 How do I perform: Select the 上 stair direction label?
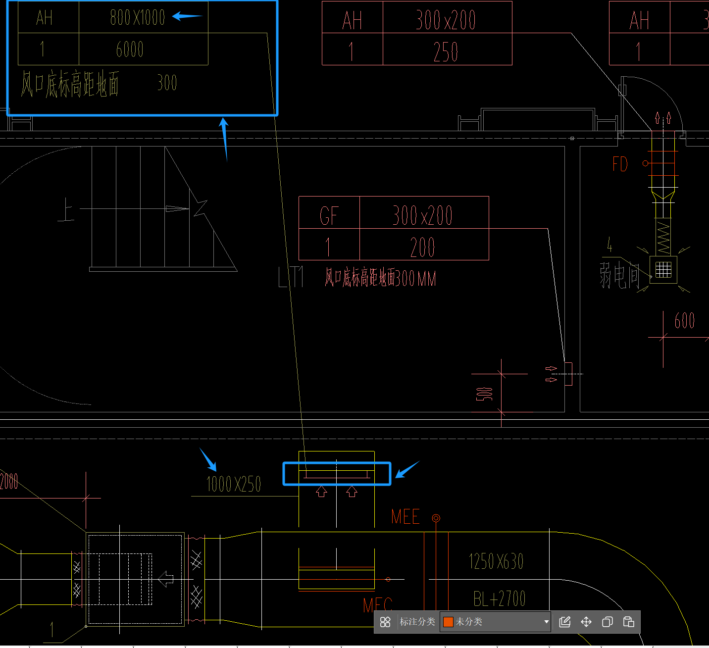click(x=66, y=209)
